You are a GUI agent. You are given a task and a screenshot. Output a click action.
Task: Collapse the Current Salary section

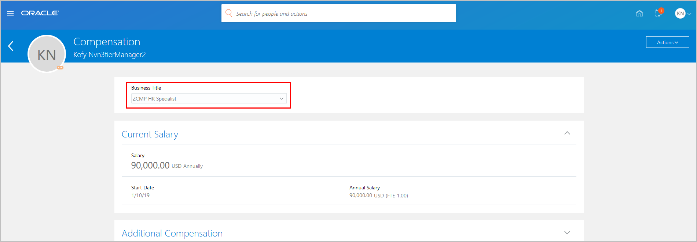tap(567, 133)
